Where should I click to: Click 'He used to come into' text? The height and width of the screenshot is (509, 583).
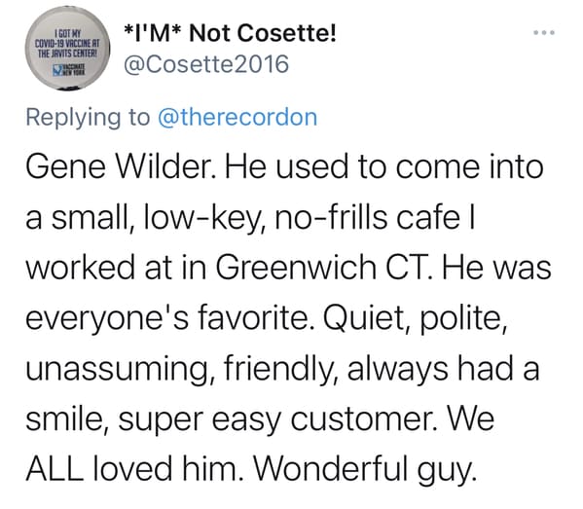click(x=383, y=167)
